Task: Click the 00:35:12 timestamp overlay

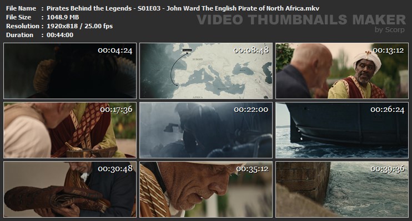Action: tap(252, 169)
